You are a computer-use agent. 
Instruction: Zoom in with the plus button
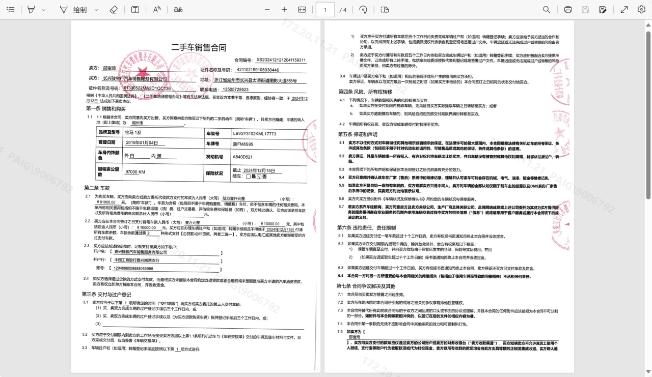284,10
